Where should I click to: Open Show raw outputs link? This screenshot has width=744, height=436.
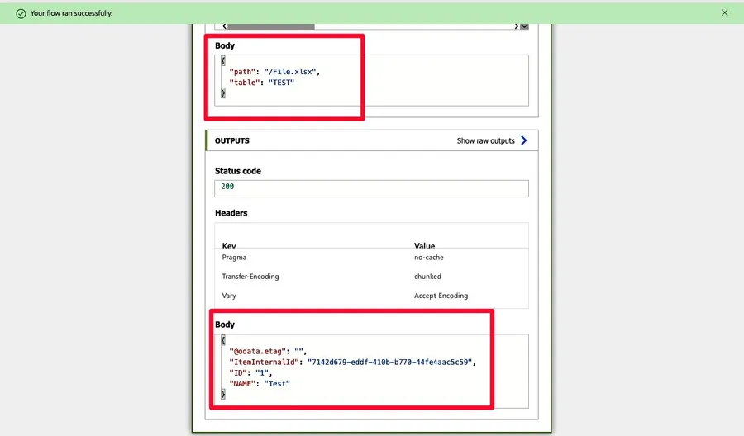486,141
